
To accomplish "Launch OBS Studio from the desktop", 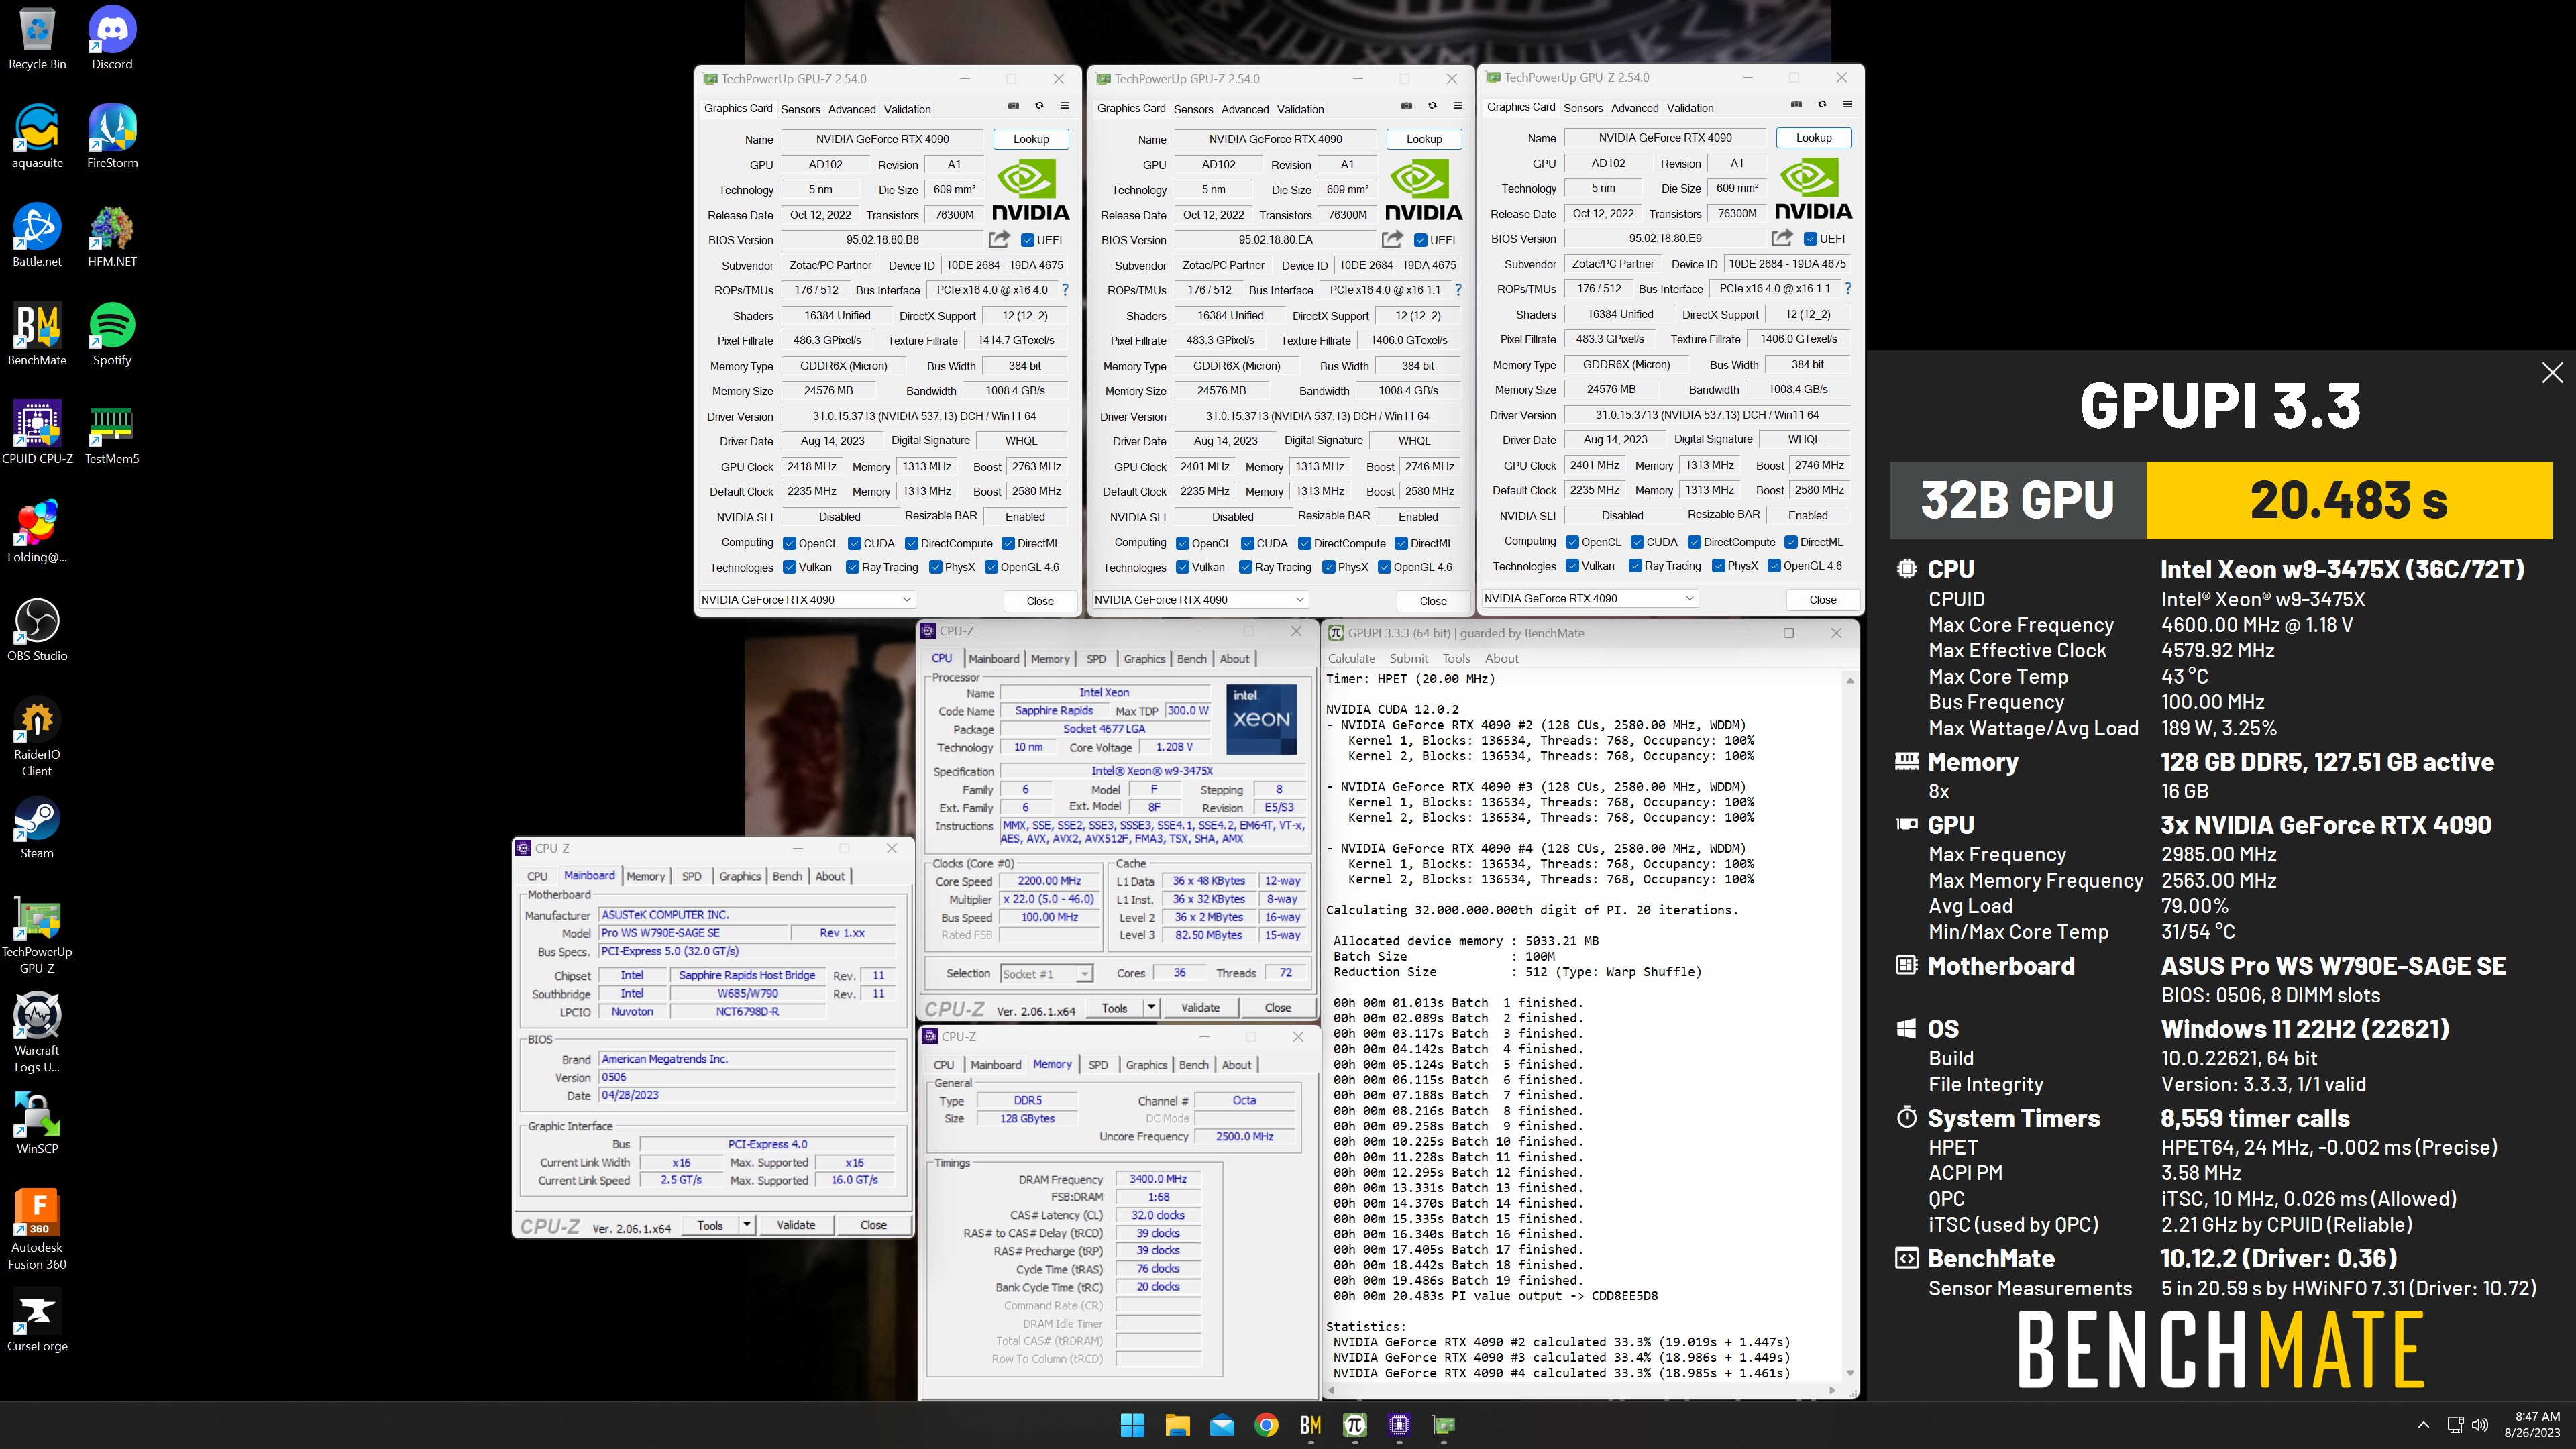I will point(37,631).
